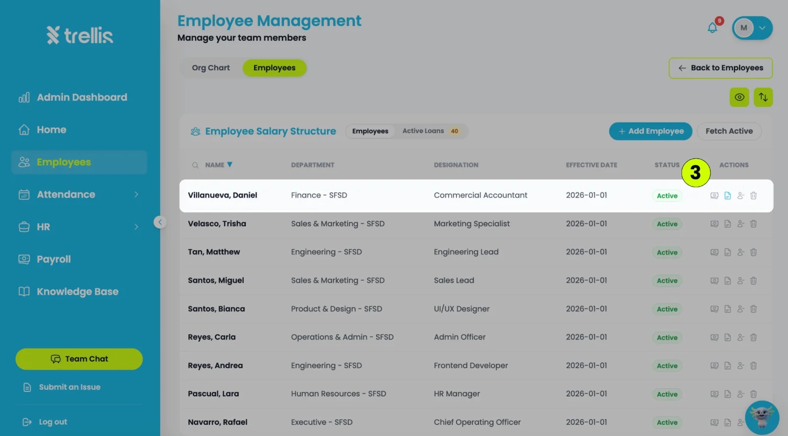Screen dimensions: 788x436
Task: Expand the Attendance submenu chevron
Action: pos(136,195)
